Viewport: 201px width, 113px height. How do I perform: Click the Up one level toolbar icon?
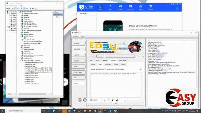point(13,8)
